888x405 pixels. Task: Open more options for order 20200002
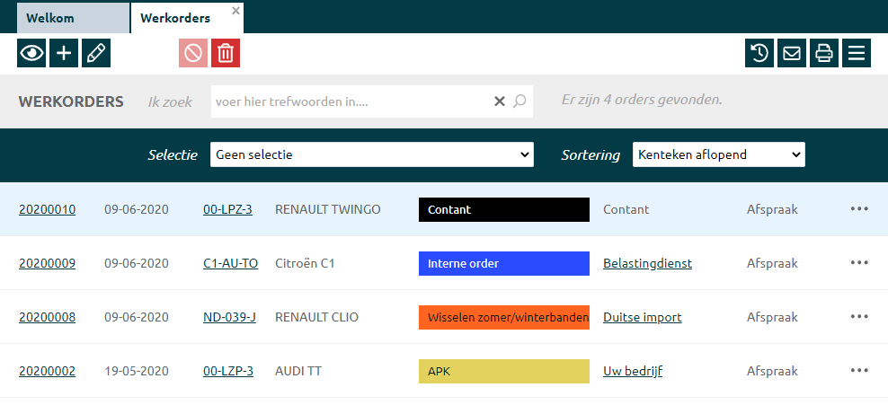(x=859, y=371)
